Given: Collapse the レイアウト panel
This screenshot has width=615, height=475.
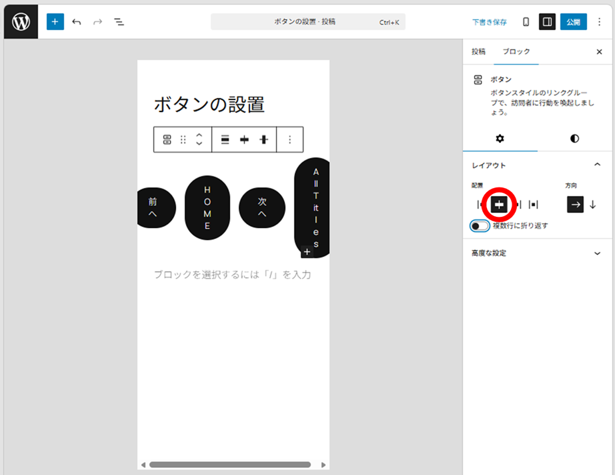Looking at the screenshot, I should click(597, 165).
